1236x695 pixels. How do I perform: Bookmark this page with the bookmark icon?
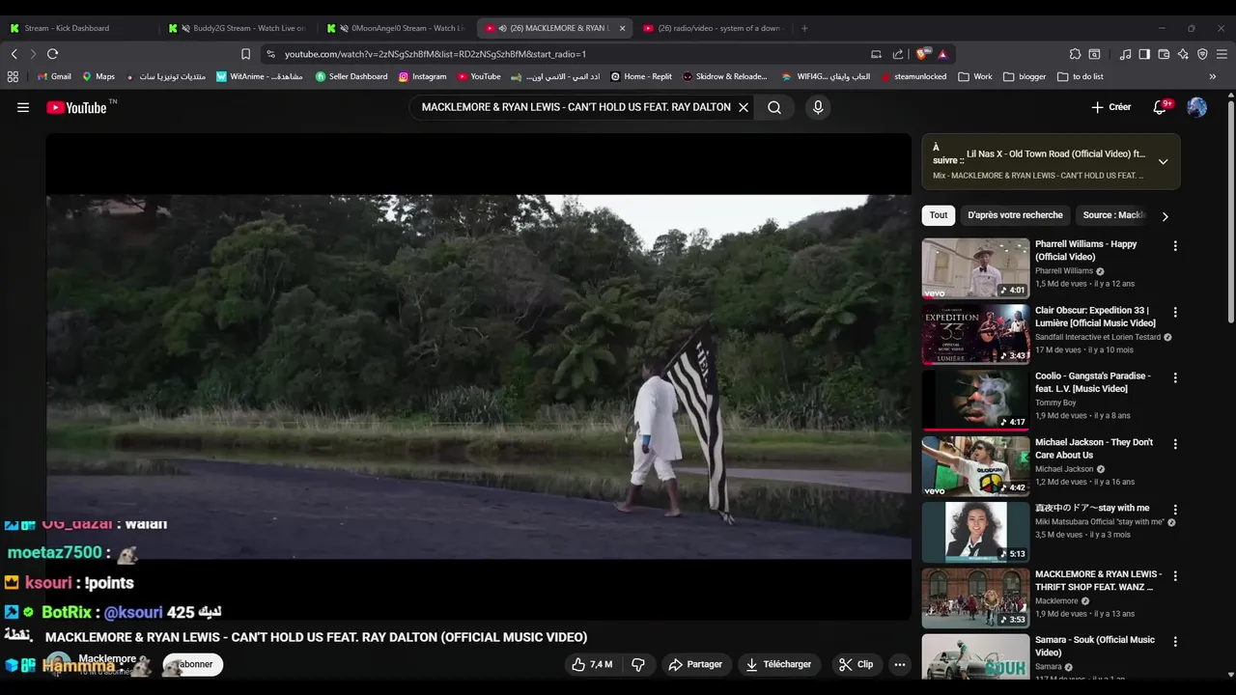point(245,54)
